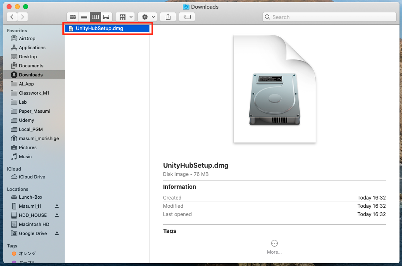Viewport: 402px width, 266px height.
Task: Open Google Drive in sidebar
Action: coord(33,233)
